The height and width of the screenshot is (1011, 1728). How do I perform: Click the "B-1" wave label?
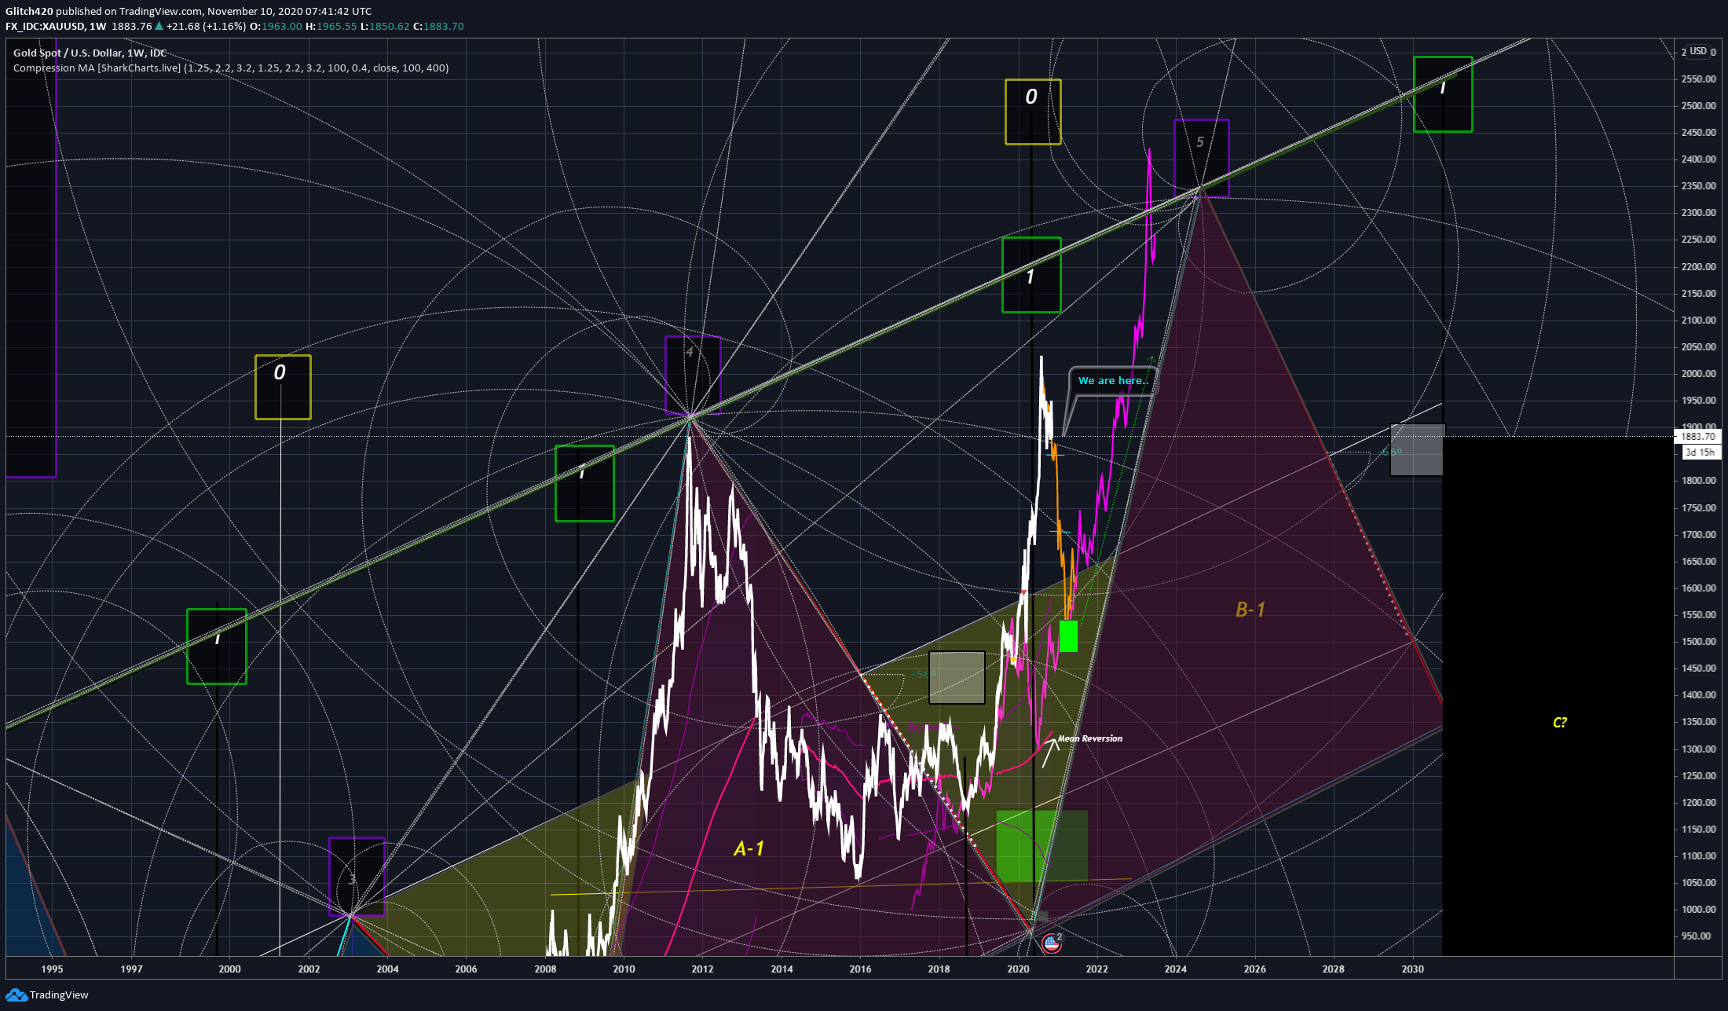(1250, 610)
